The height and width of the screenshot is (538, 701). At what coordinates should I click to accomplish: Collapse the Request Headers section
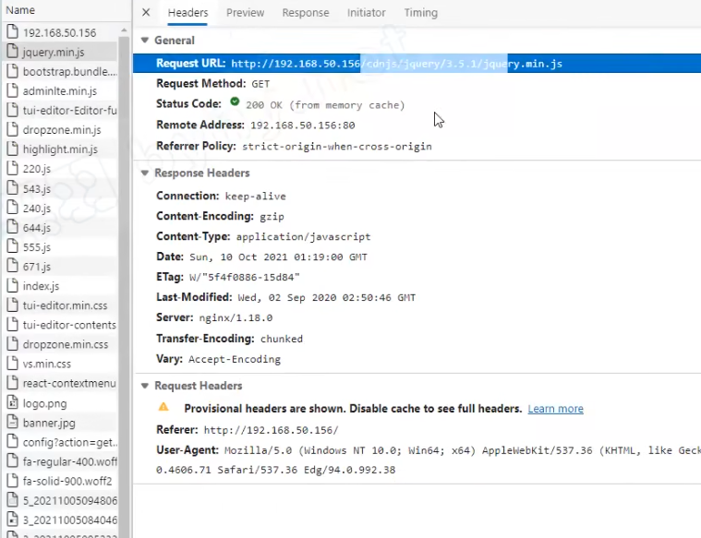click(144, 386)
